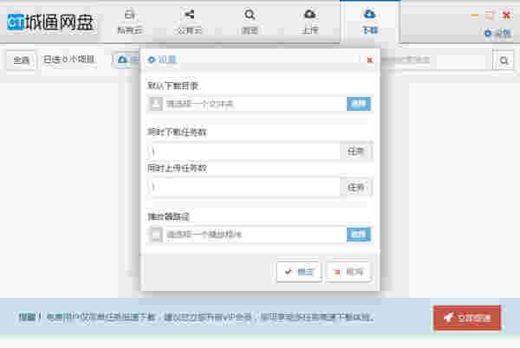Click the 城通网盘 logo
Viewport: 520px width, 348px height.
[52, 23]
